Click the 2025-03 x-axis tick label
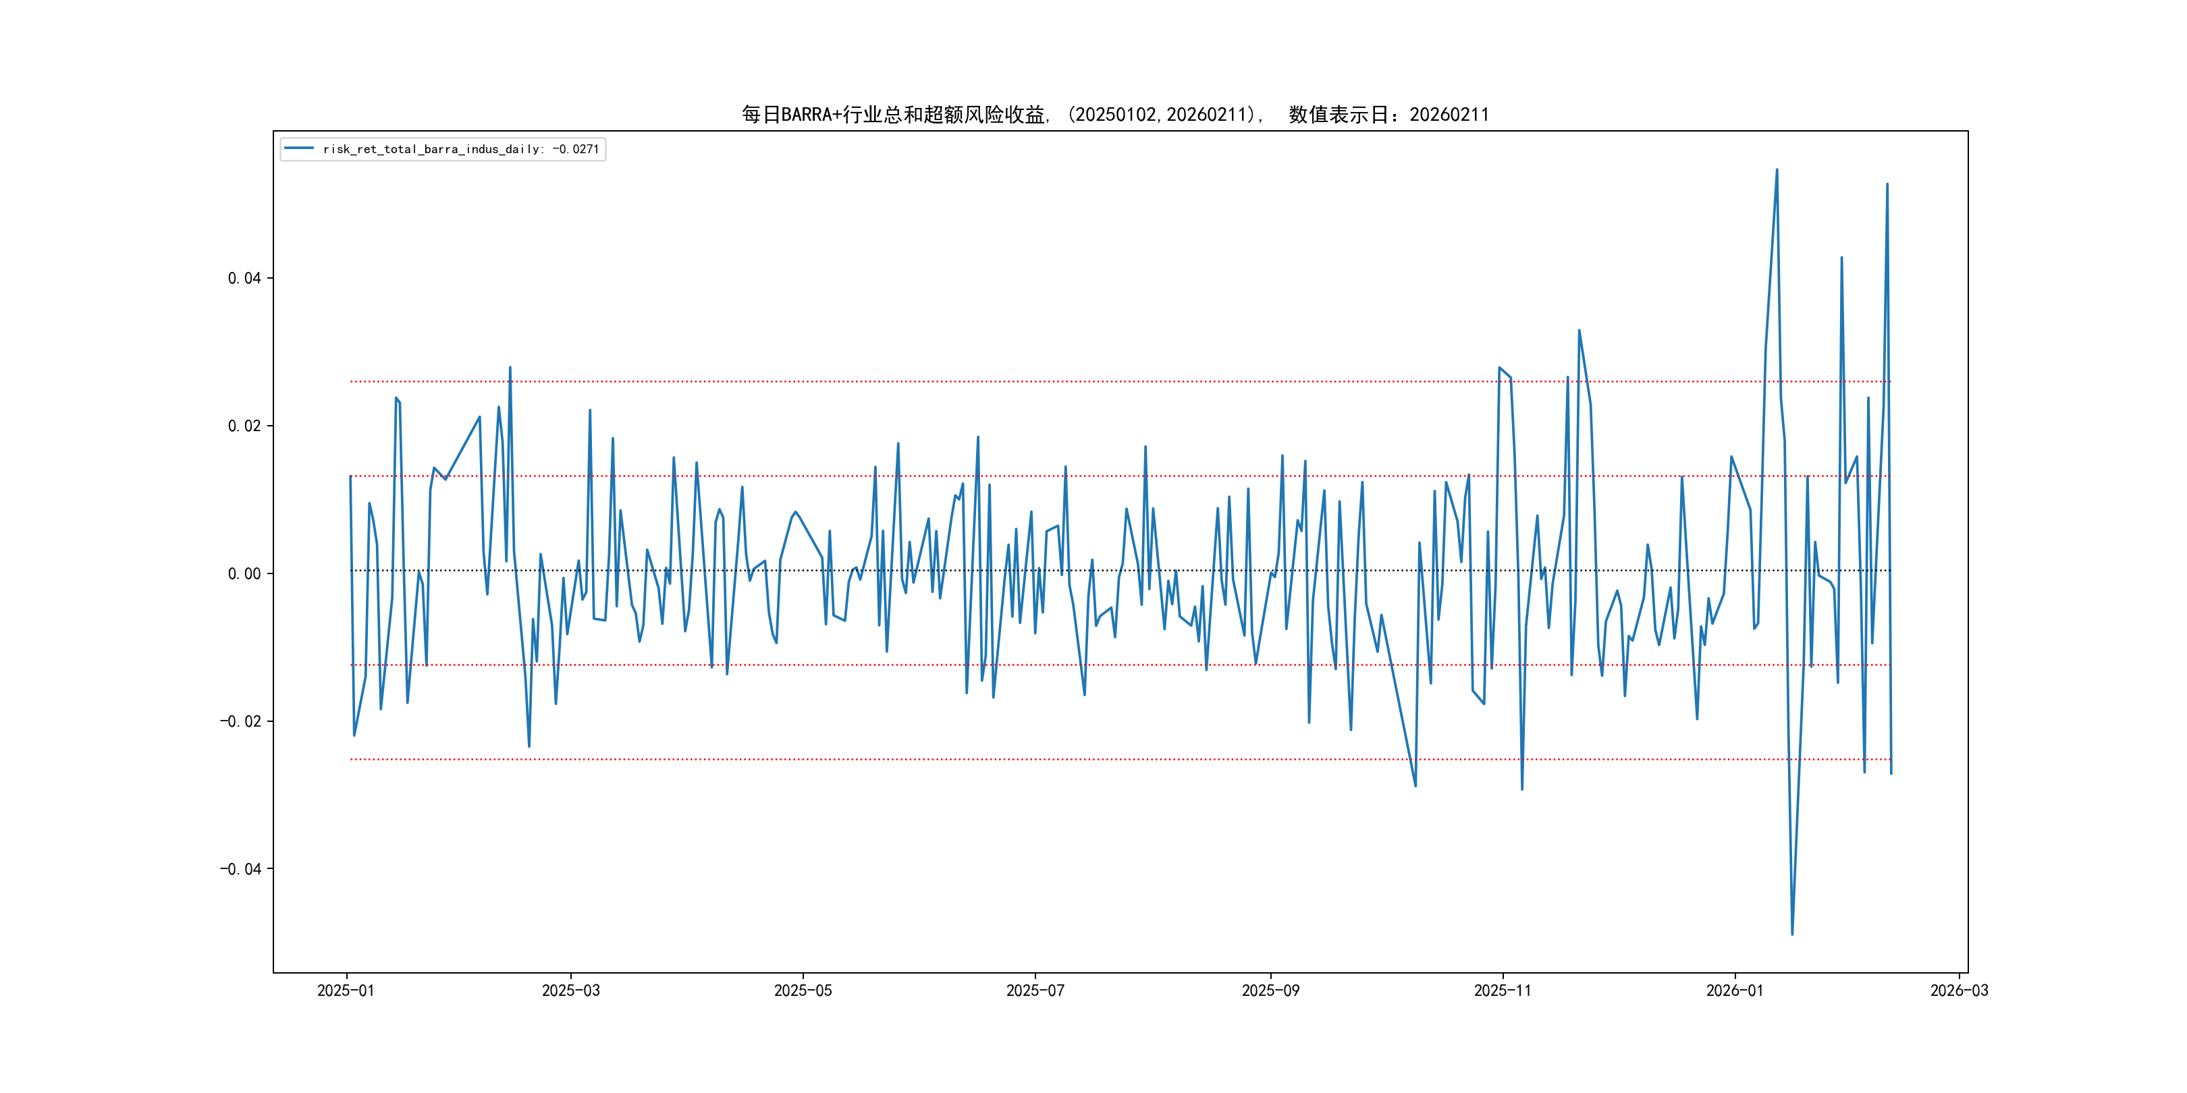 coord(570,990)
